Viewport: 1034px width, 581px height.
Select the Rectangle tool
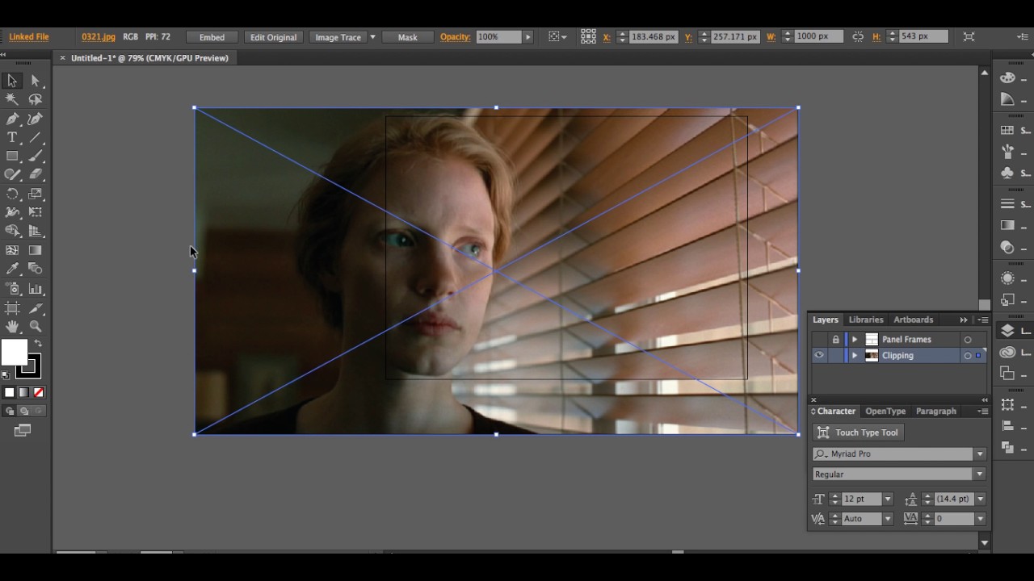pos(12,156)
